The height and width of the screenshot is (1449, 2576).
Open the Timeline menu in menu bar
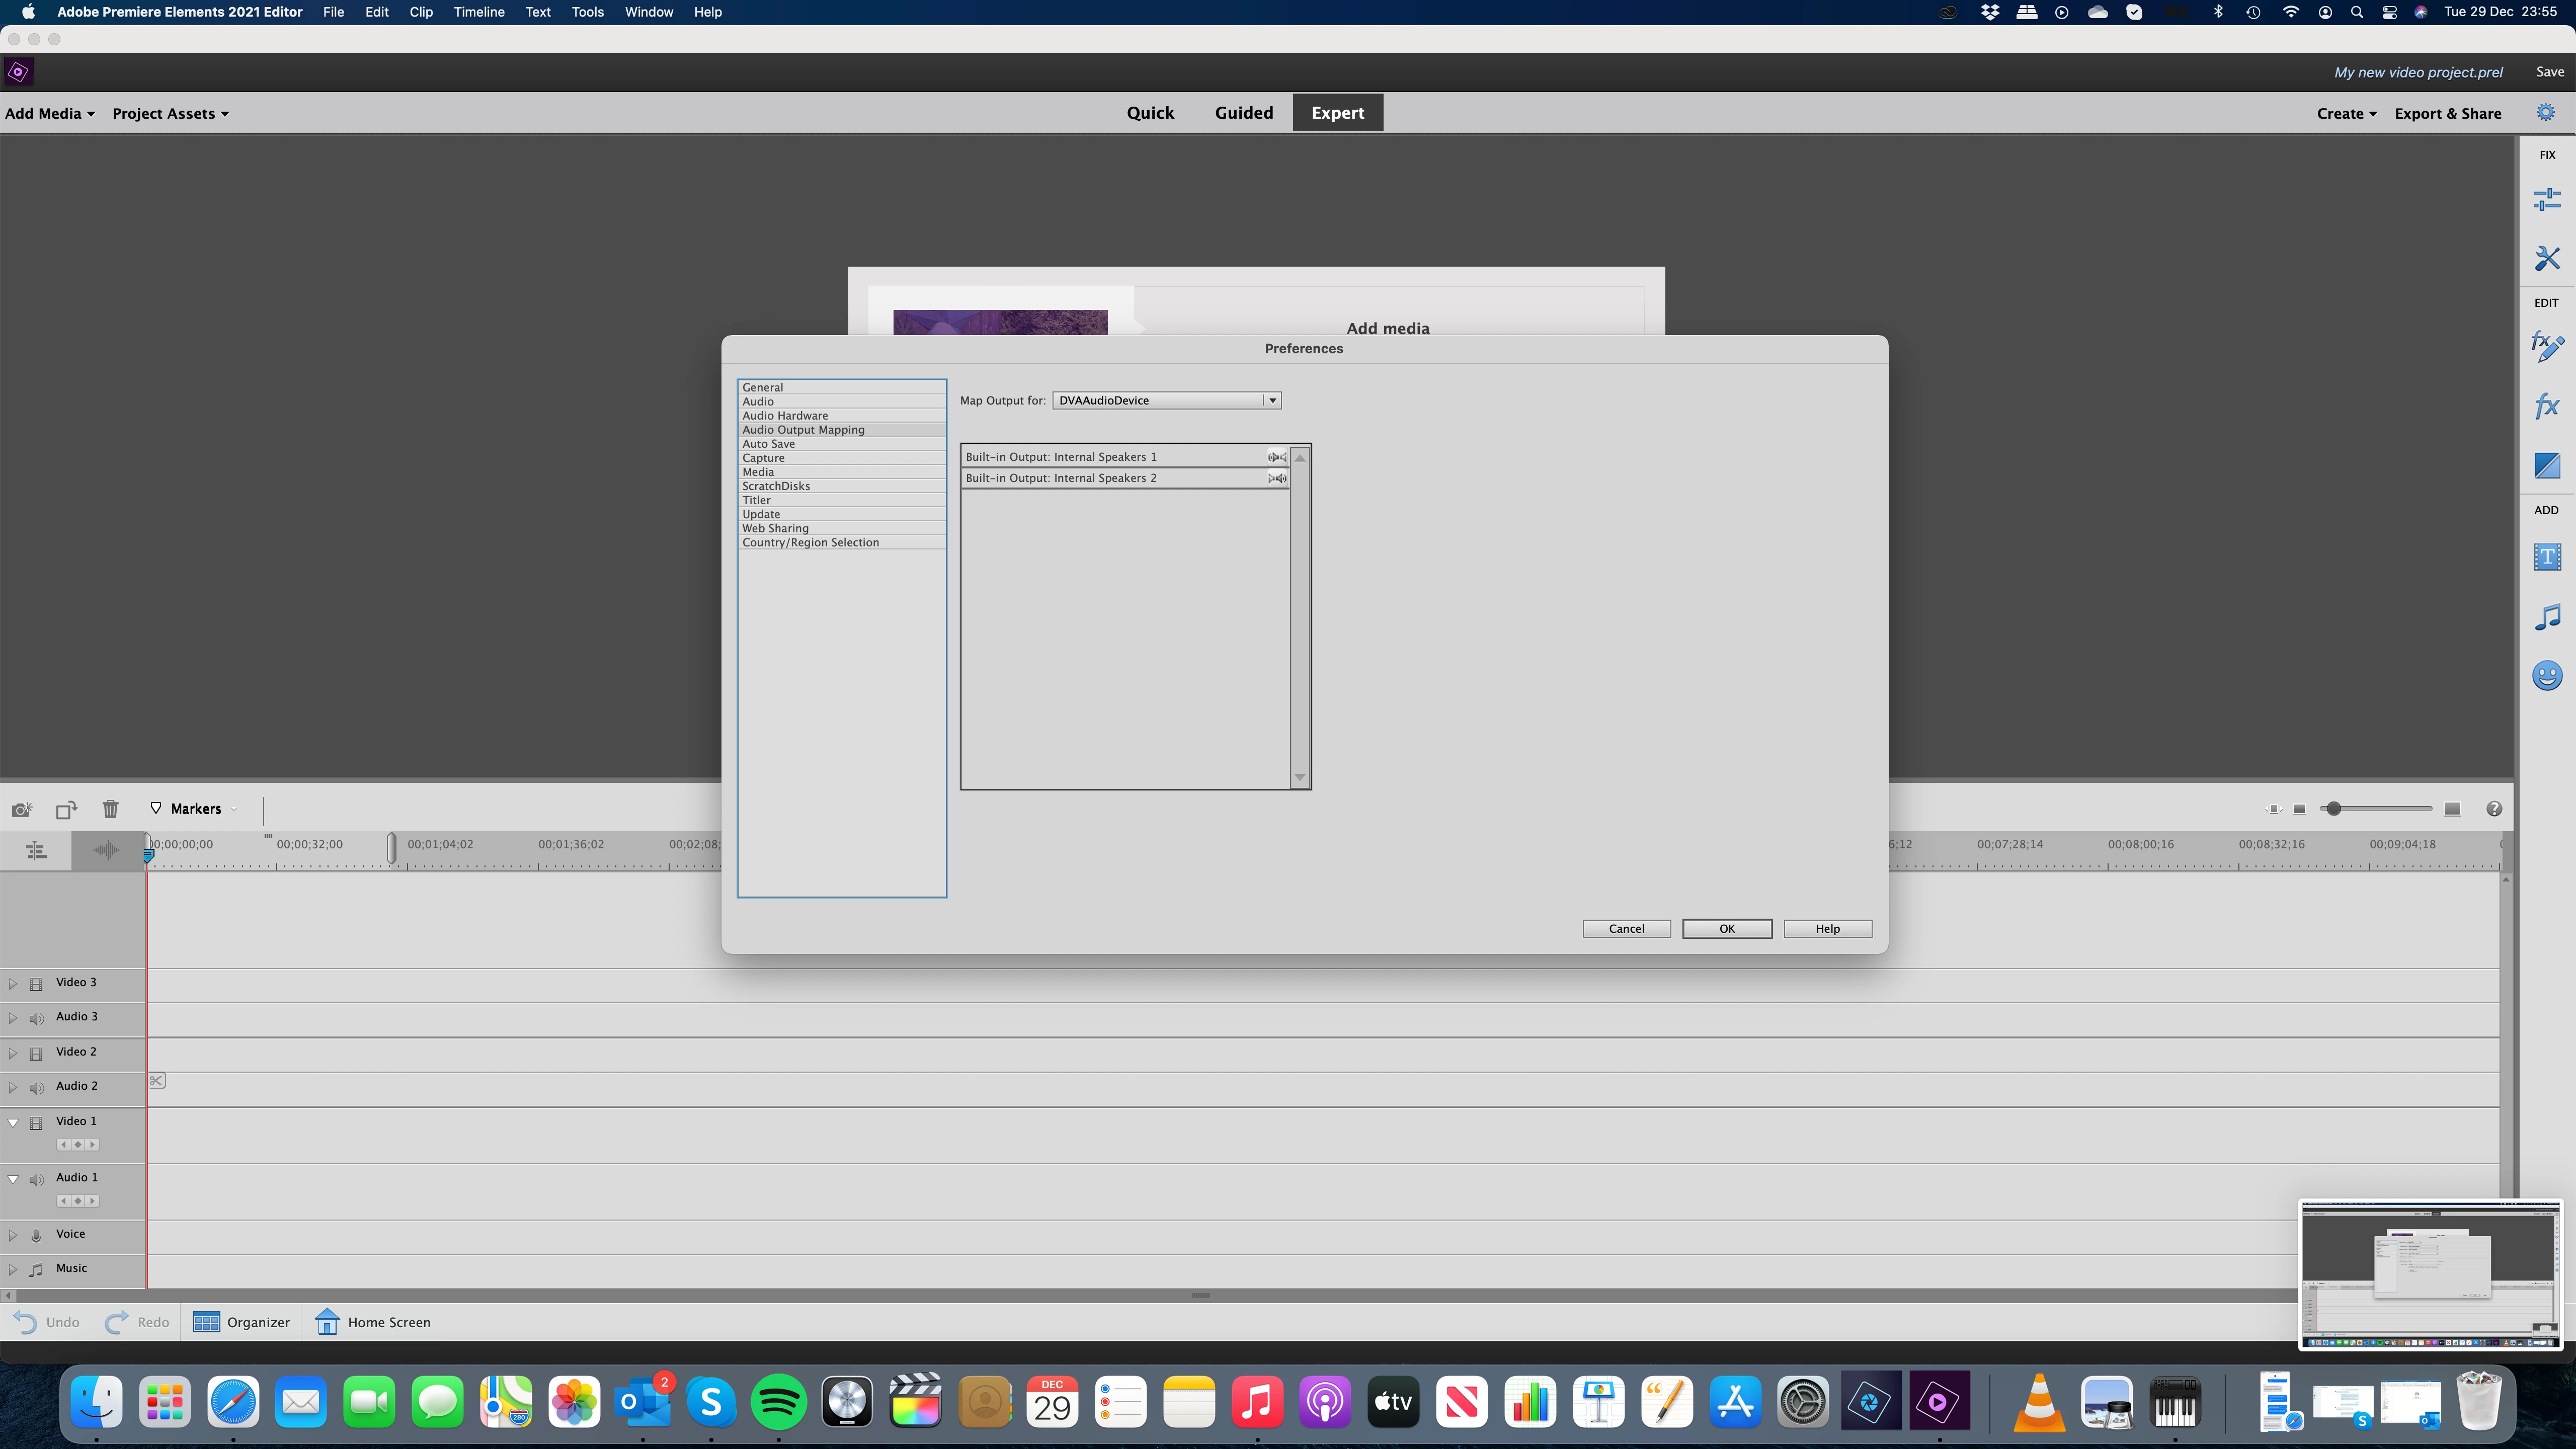(x=478, y=12)
